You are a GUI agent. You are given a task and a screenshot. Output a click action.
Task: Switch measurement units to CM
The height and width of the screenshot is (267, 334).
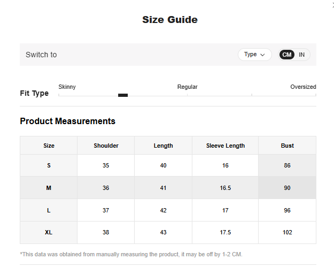pos(287,55)
